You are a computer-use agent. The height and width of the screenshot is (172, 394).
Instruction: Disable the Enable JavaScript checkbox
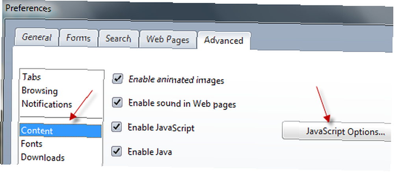click(x=117, y=127)
